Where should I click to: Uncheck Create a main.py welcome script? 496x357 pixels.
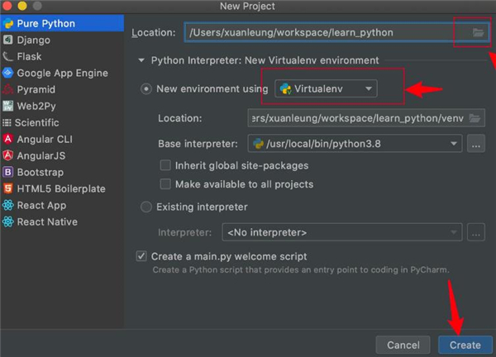coord(141,256)
